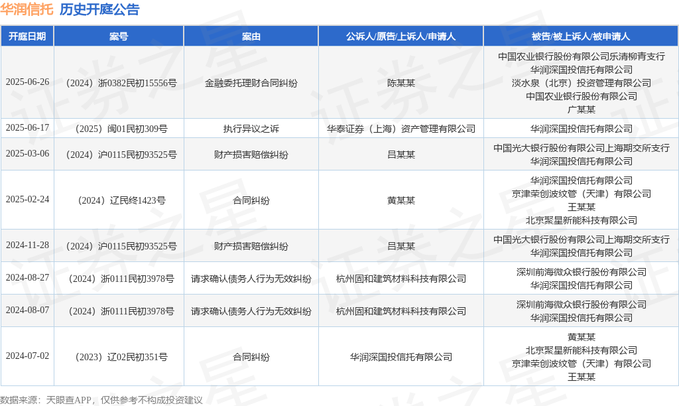Image resolution: width=679 pixels, height=406 pixels.
Task: Click plaintiff 华泰证券(上海)资产管理有限公司
Action: (401, 129)
